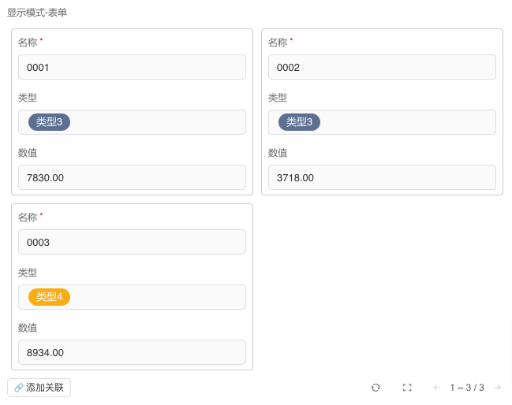Click the 类型3 tag in card 0001
Image resolution: width=512 pixels, height=405 pixels.
(49, 122)
